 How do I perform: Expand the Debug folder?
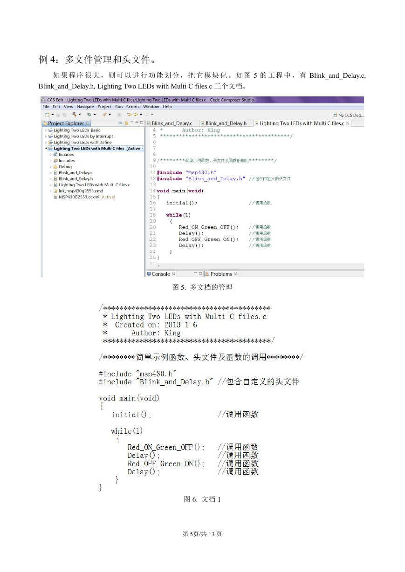(x=51, y=167)
